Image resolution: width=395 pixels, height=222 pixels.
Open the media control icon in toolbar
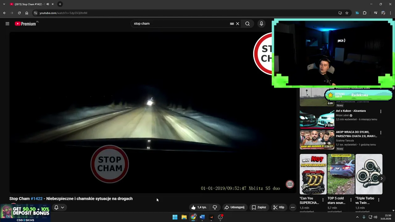[x=376, y=13]
